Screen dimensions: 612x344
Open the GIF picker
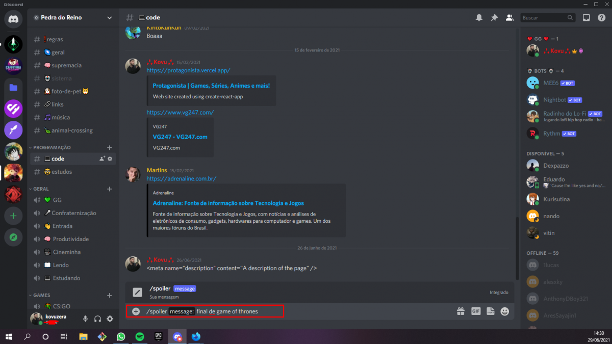pos(476,311)
